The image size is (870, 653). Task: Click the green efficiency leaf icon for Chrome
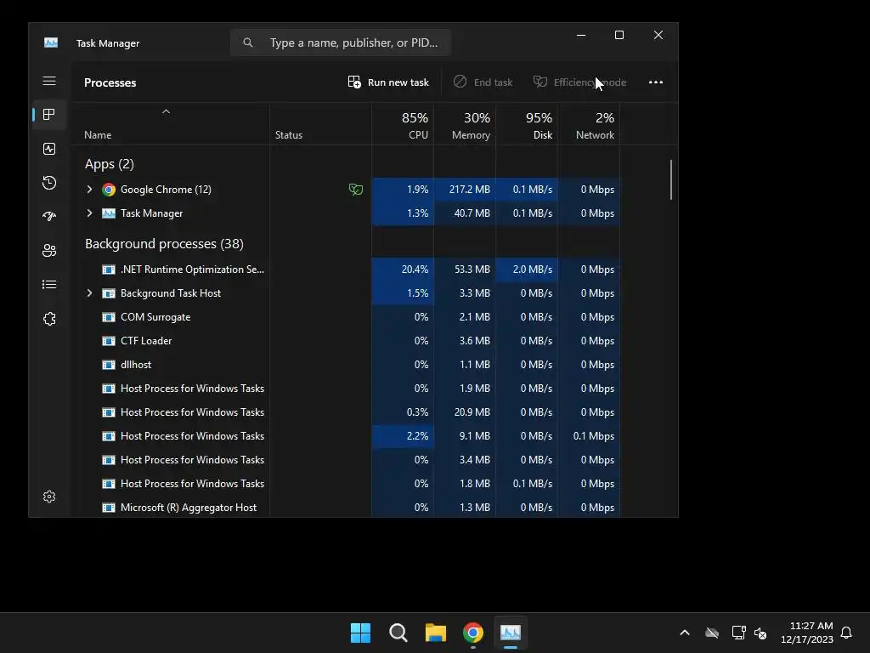[x=356, y=190]
